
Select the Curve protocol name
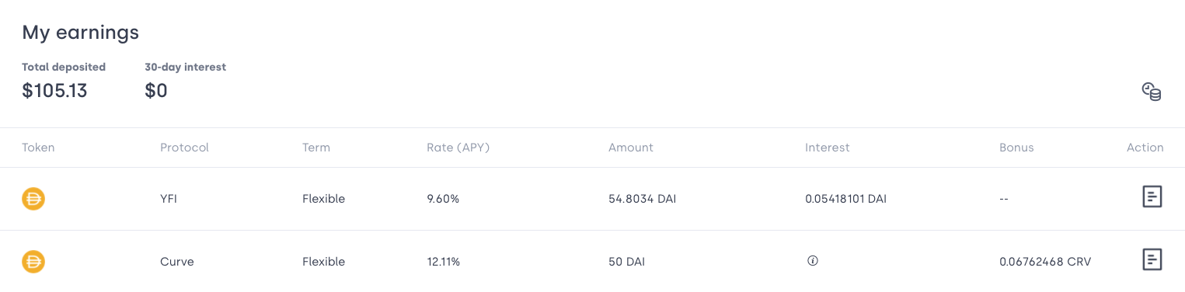click(177, 262)
